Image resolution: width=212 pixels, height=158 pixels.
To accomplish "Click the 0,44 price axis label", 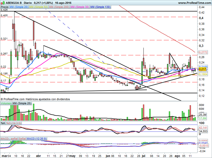I will point(202,7).
